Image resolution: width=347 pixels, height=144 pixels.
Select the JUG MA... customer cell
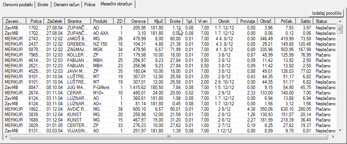pos(77,87)
